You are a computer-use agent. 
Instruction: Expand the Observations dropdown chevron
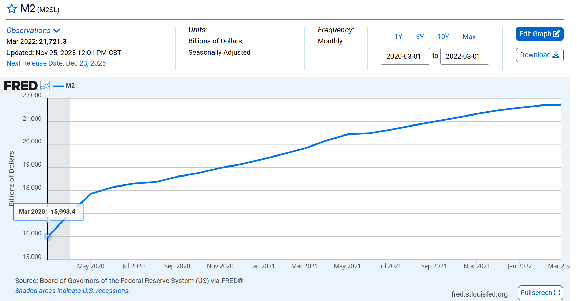tap(57, 31)
